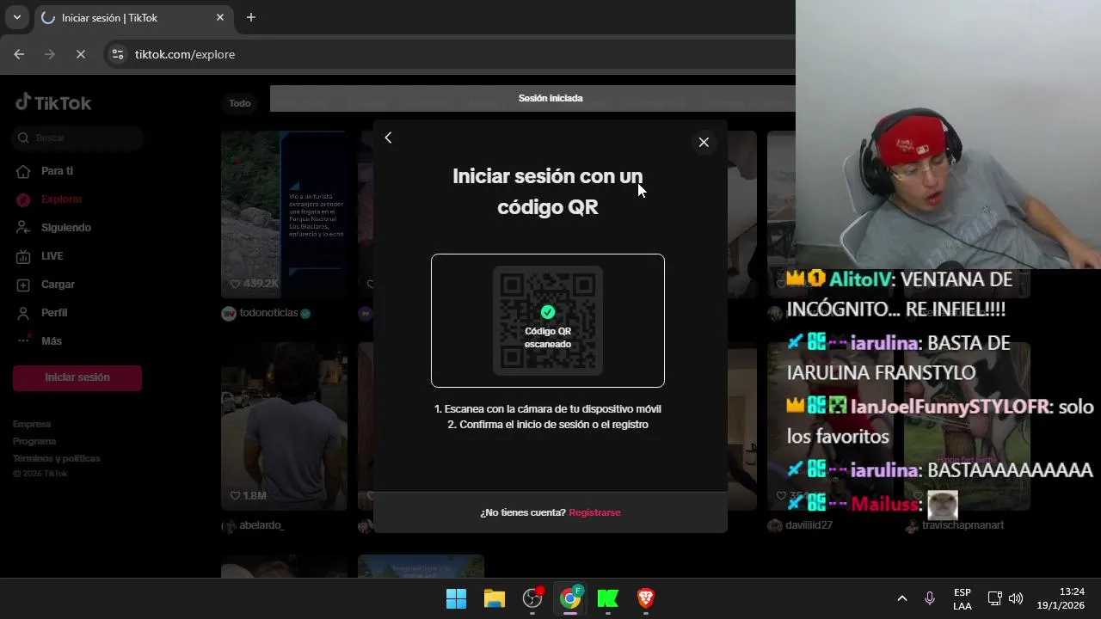This screenshot has height=619, width=1101.
Task: Open File Explorer from the taskbar
Action: tap(495, 598)
